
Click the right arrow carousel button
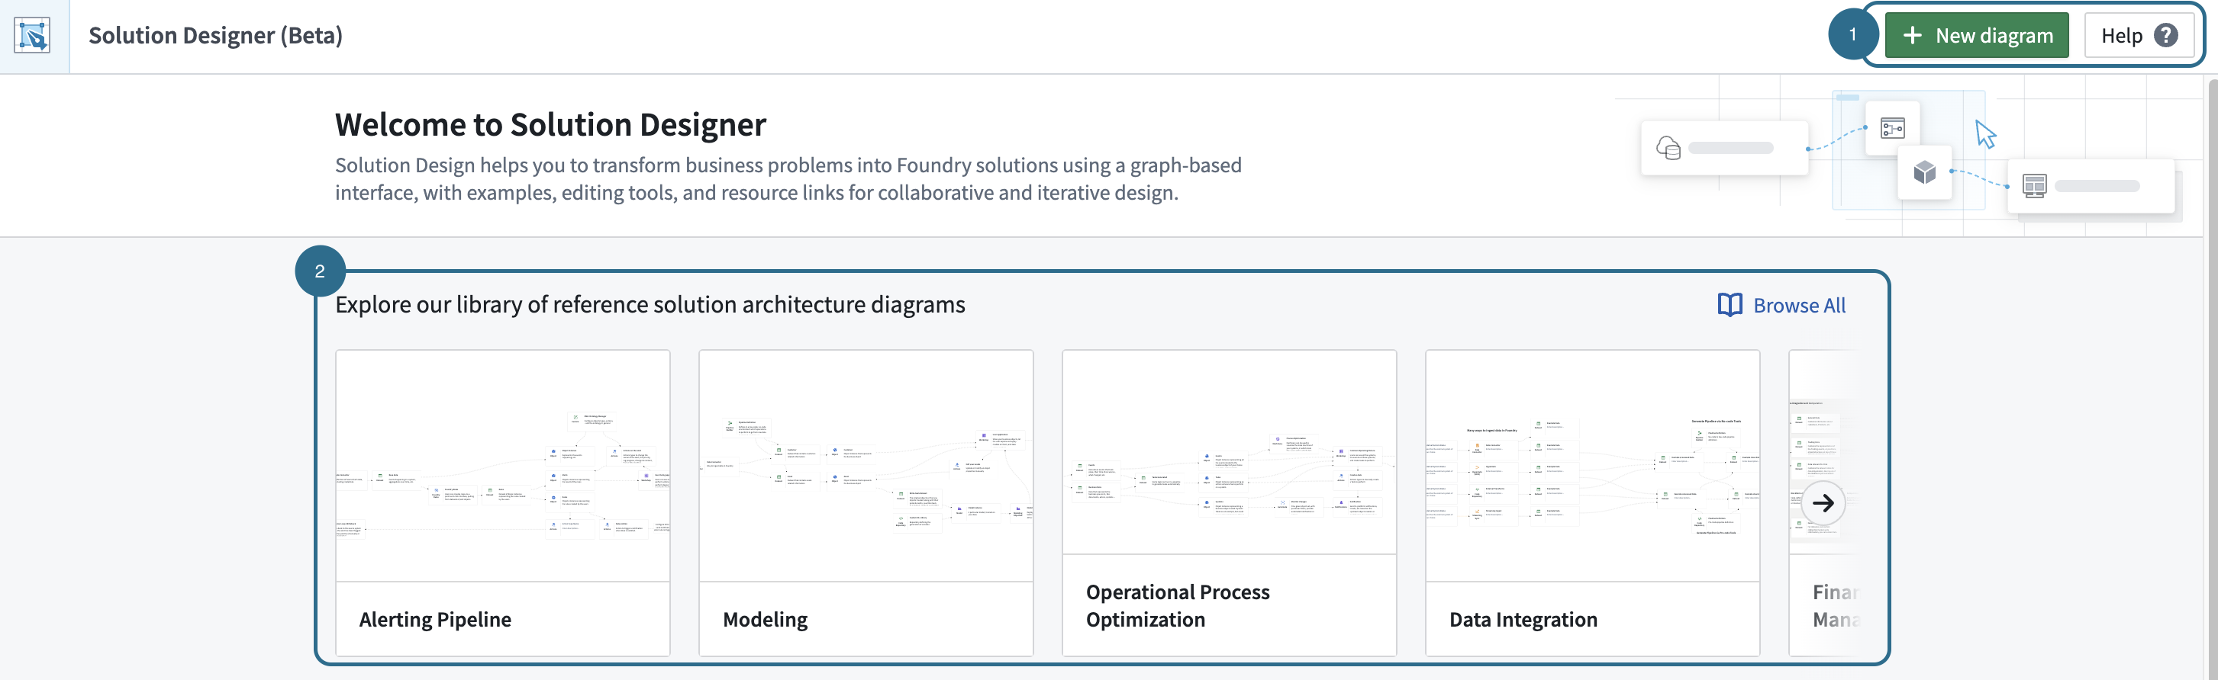pyautogui.click(x=1823, y=503)
